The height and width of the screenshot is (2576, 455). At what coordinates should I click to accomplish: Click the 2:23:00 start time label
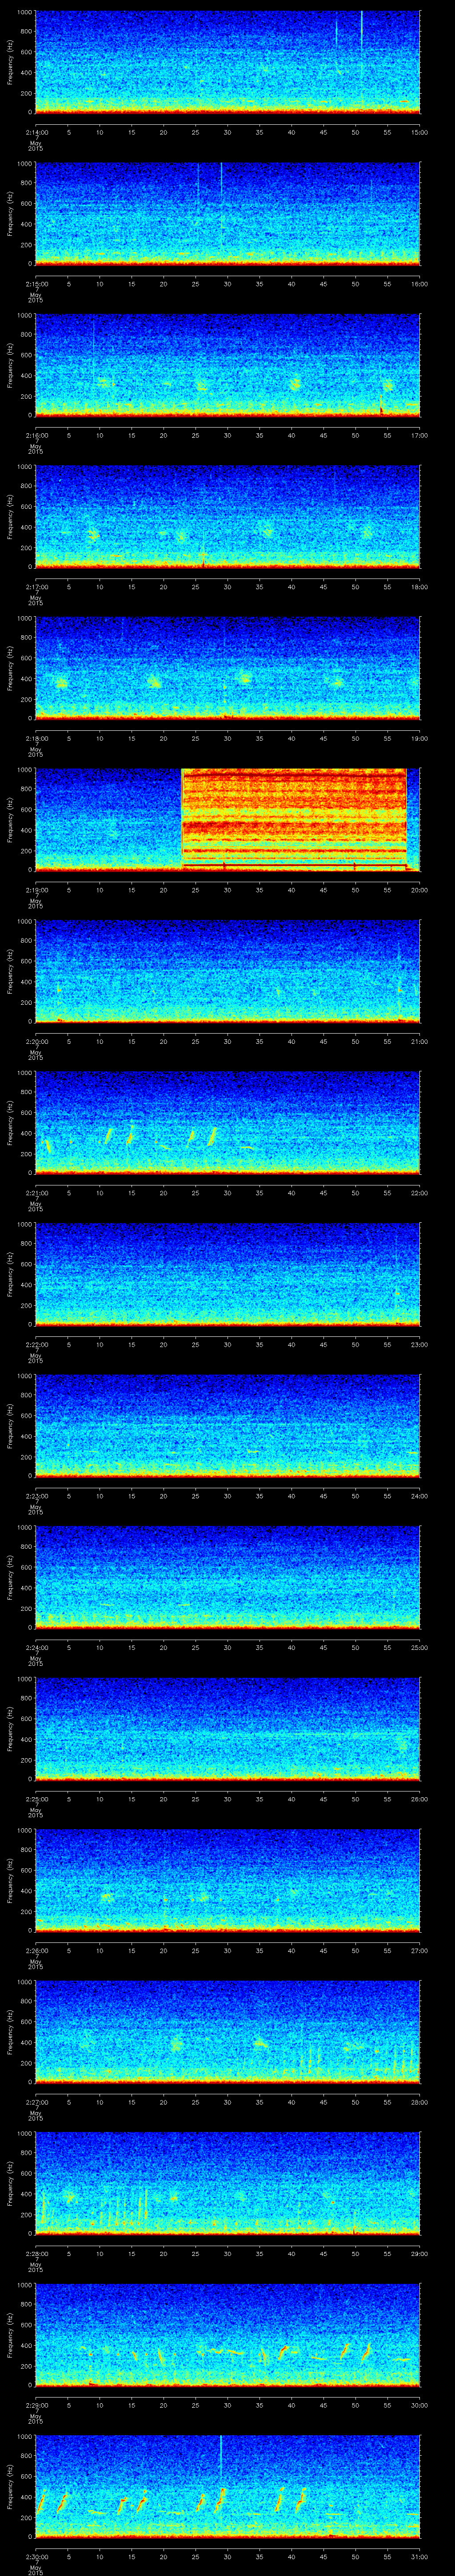(37, 1496)
